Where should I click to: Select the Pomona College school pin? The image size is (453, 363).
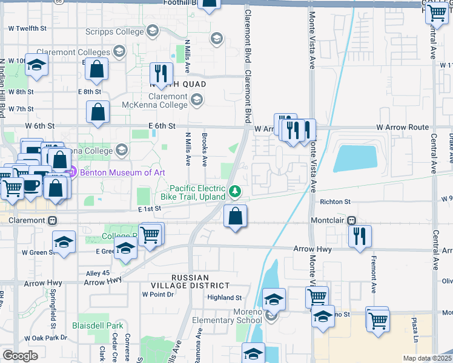click(122, 150)
